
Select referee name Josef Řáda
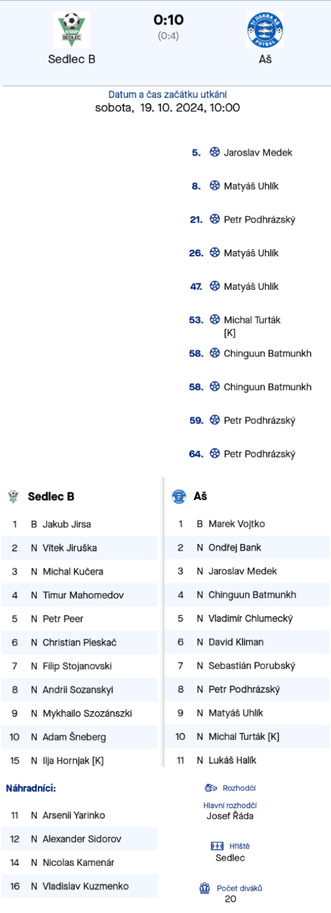(230, 816)
